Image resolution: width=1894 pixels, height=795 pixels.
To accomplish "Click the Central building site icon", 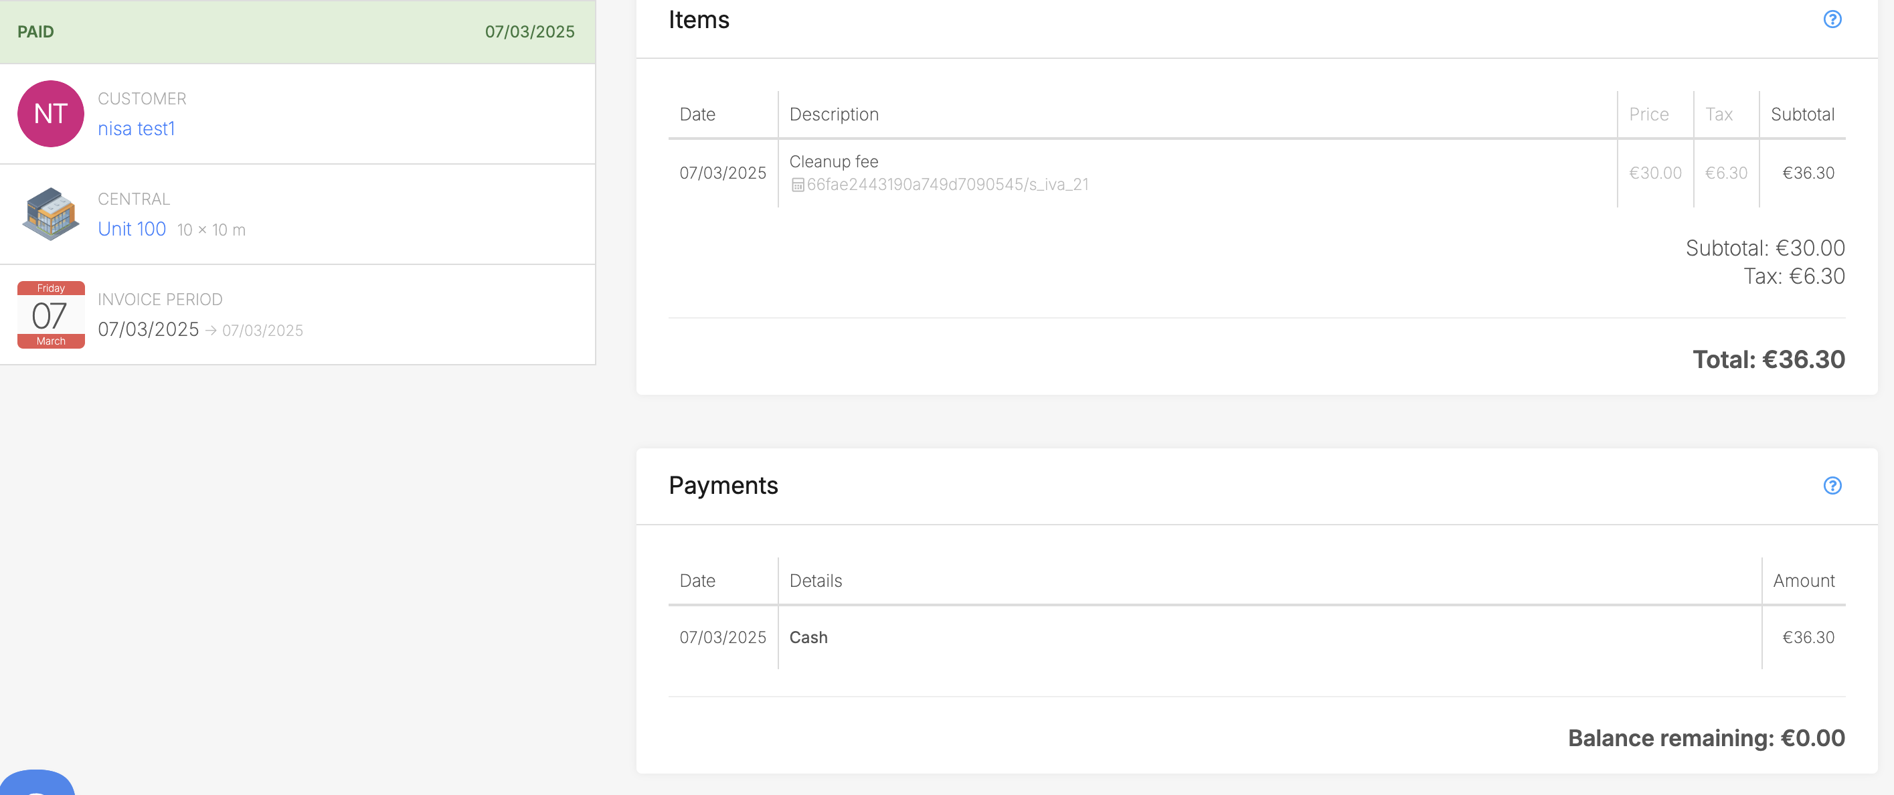I will tap(51, 214).
